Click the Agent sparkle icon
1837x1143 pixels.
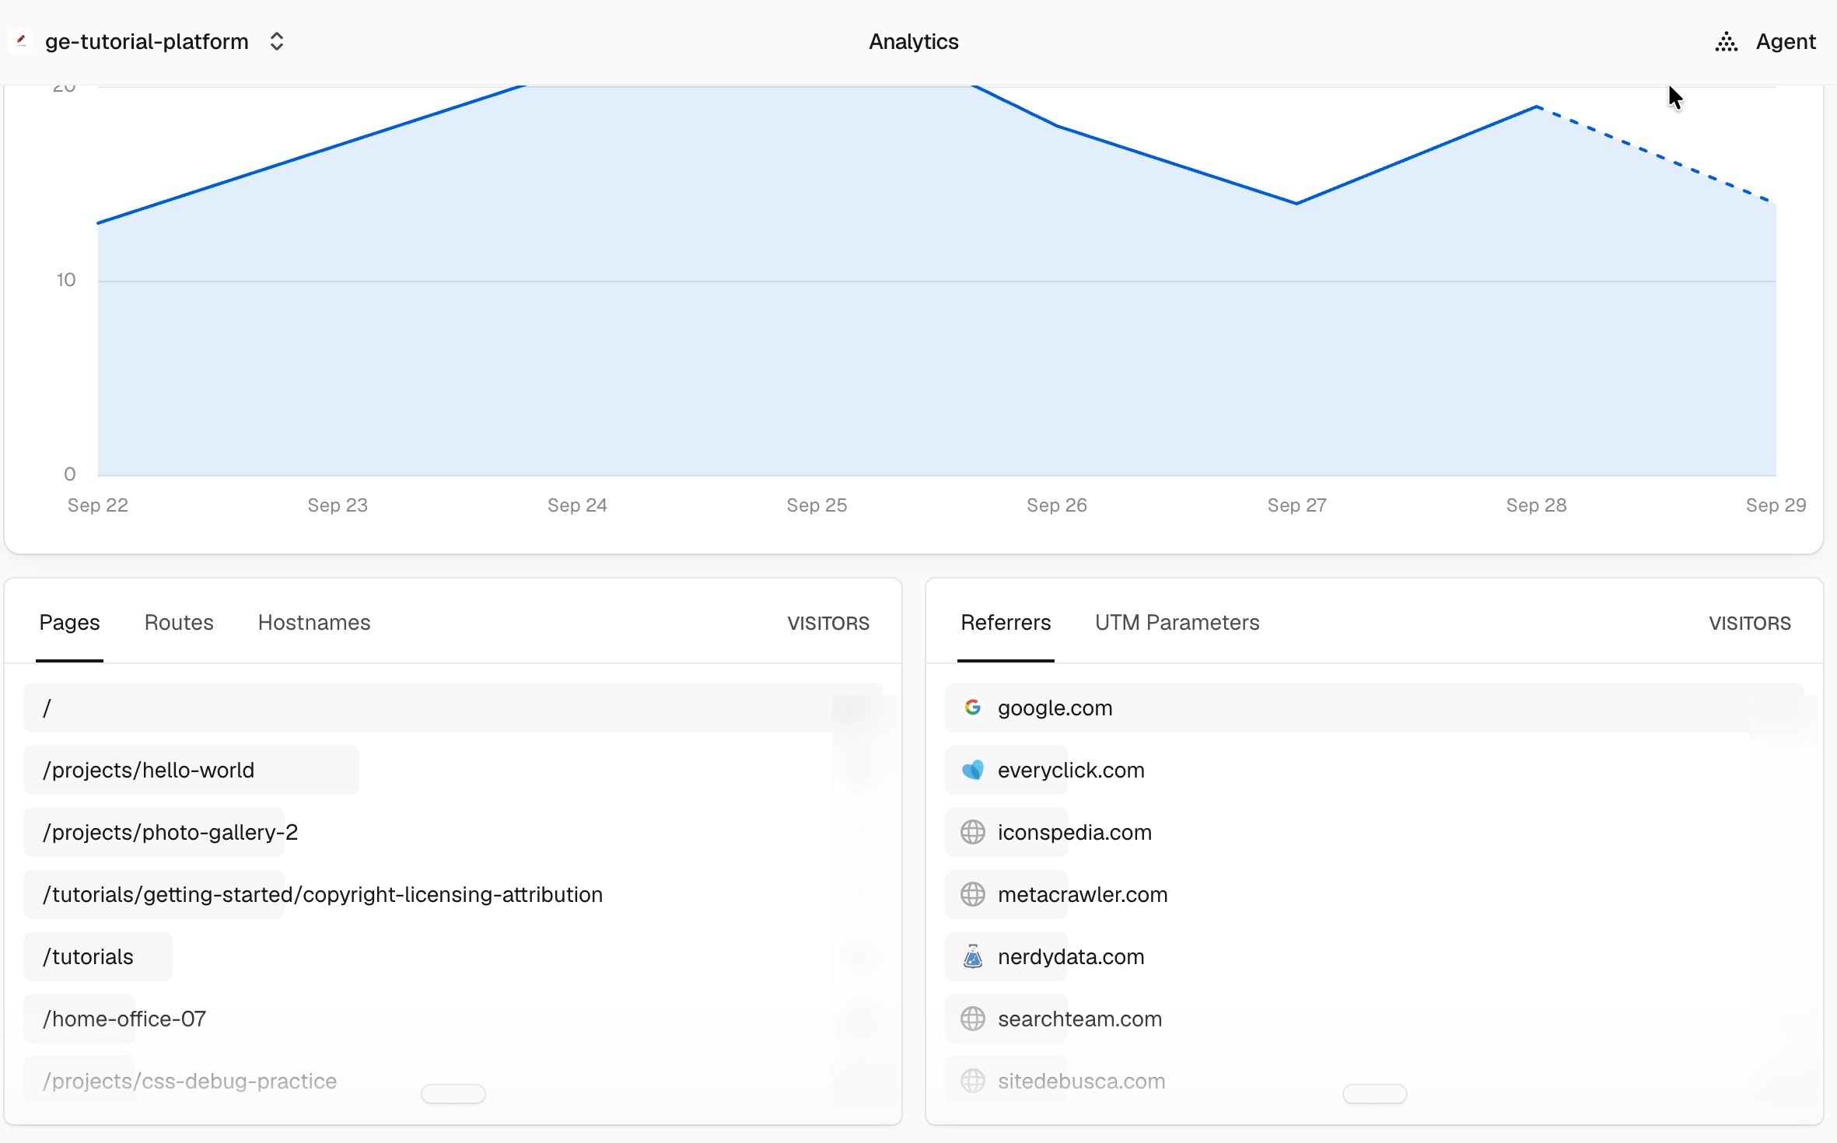[1727, 42]
